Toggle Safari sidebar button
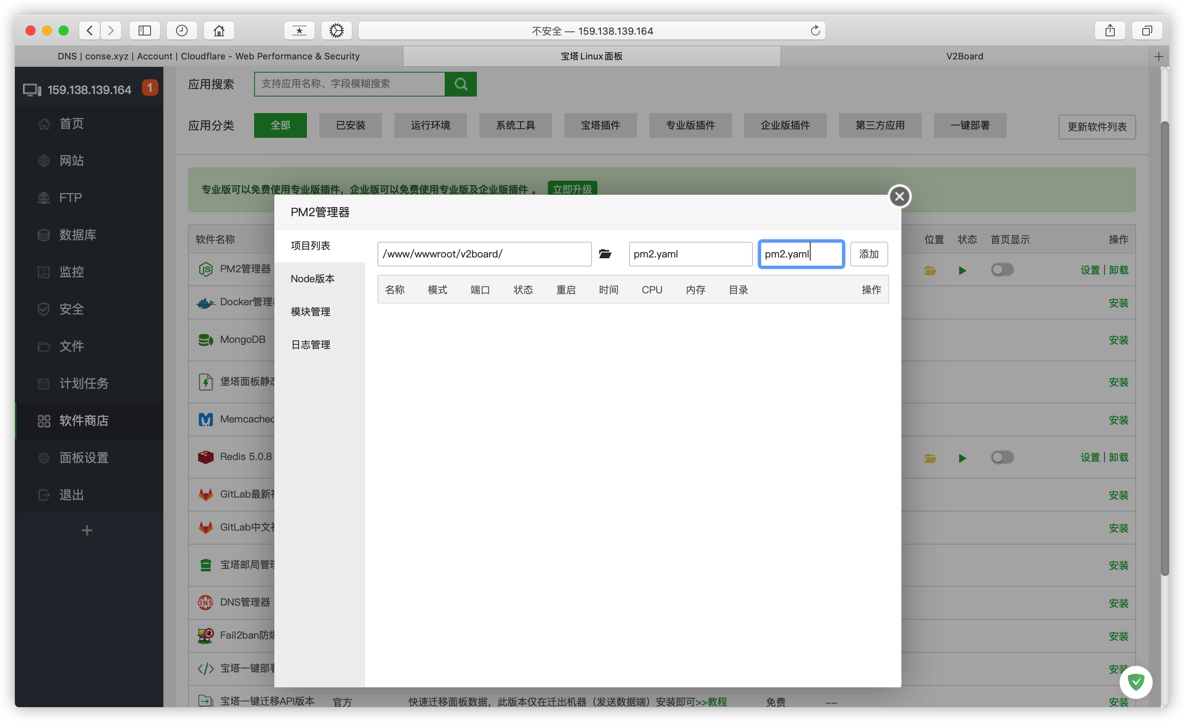 (x=145, y=31)
